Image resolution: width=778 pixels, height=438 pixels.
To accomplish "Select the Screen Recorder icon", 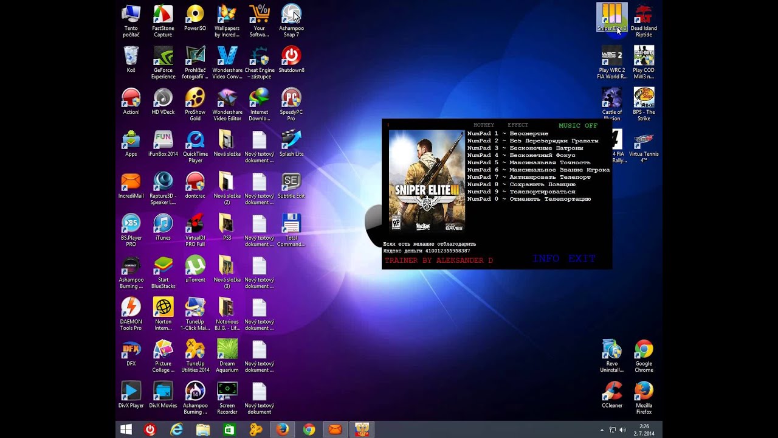I will point(227,398).
